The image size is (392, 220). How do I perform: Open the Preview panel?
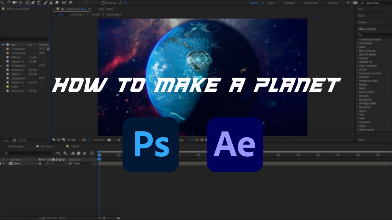click(362, 22)
